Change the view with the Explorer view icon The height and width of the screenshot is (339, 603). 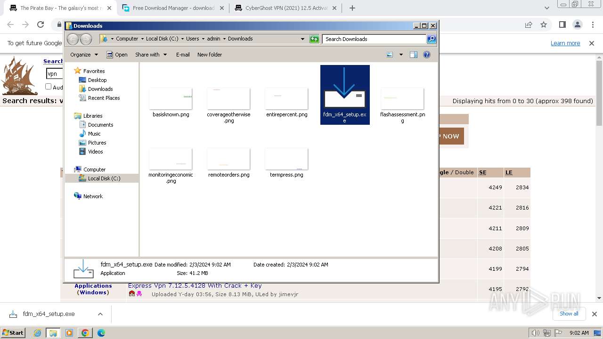click(x=390, y=55)
